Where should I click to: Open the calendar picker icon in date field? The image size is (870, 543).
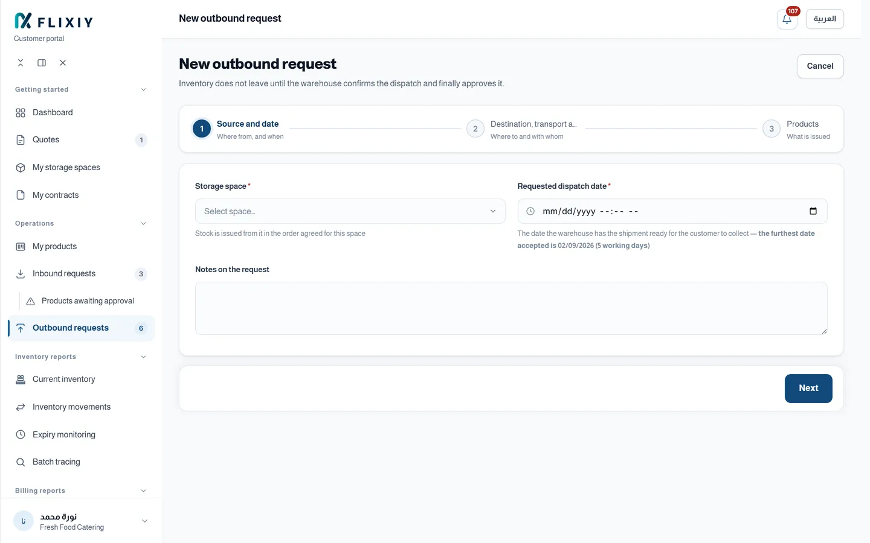point(813,211)
